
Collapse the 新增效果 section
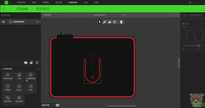(2, 69)
